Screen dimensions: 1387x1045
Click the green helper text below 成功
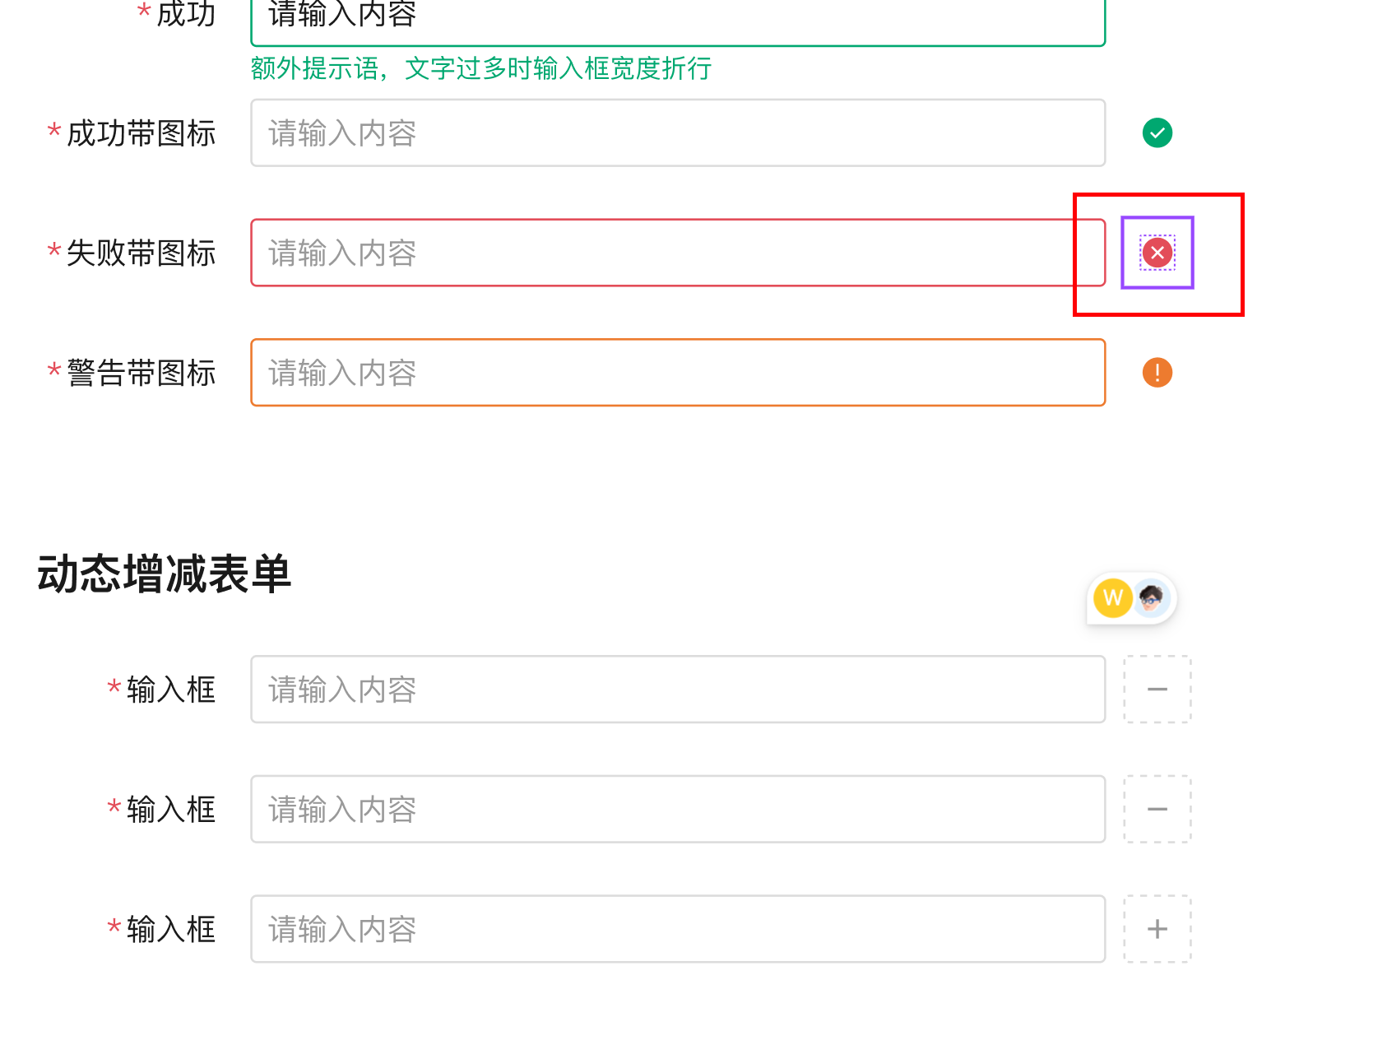(480, 70)
